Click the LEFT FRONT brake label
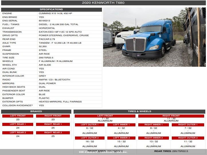Screen dimensions: 207x155 (x=18, y=116)
